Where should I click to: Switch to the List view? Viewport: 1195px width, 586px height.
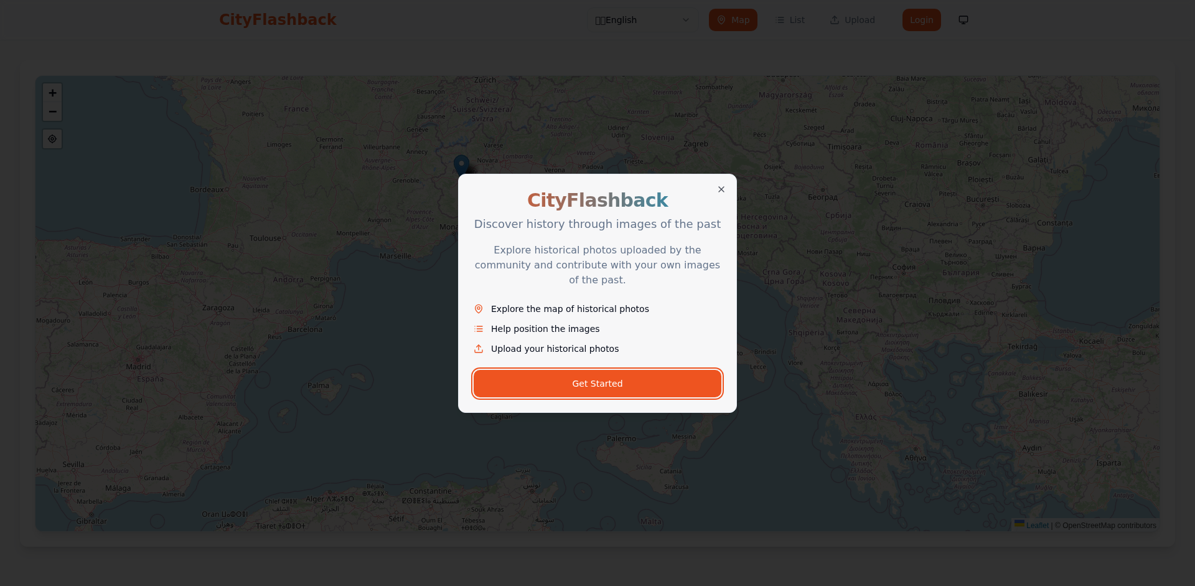pyautogui.click(x=790, y=20)
